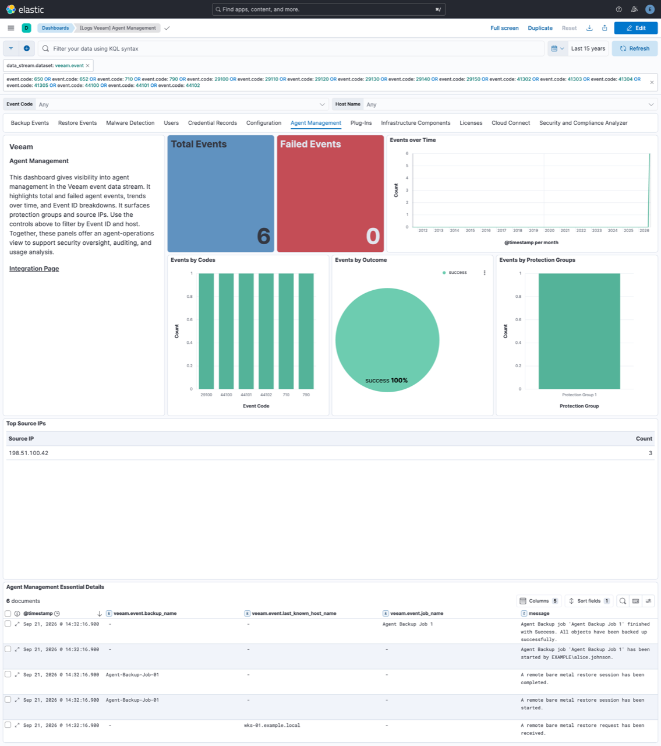The image size is (661, 746).
Task: Click the red Failed Events metric tile
Action: (x=330, y=193)
